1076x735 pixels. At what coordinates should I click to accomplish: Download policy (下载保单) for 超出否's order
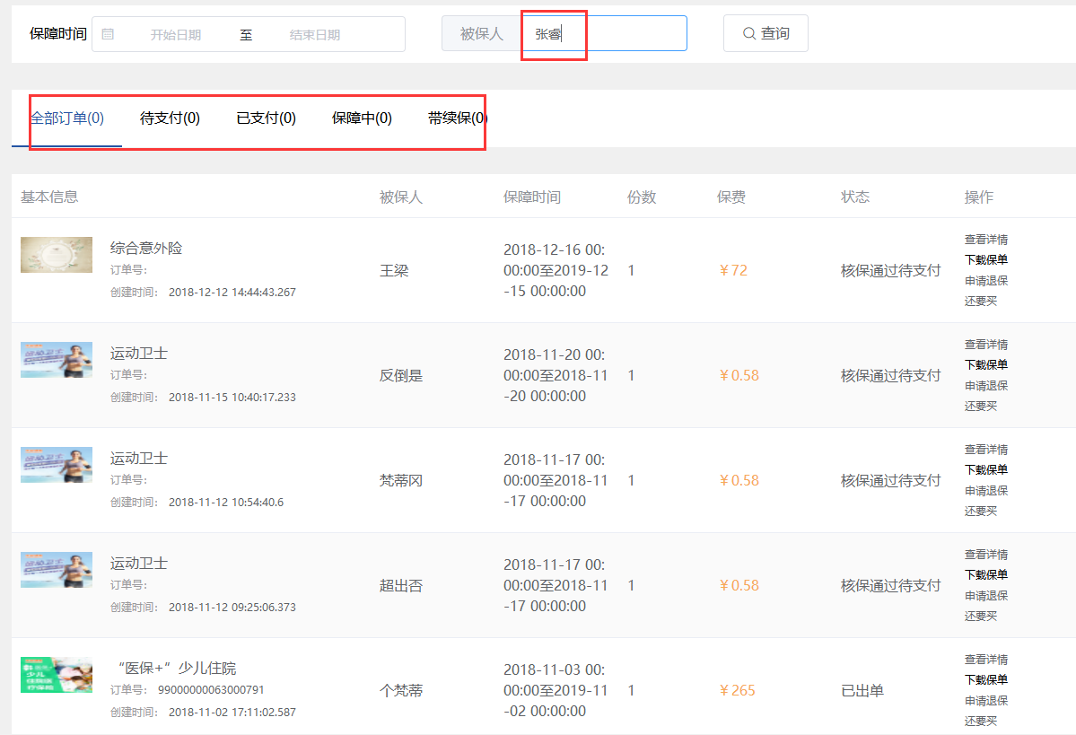point(985,575)
